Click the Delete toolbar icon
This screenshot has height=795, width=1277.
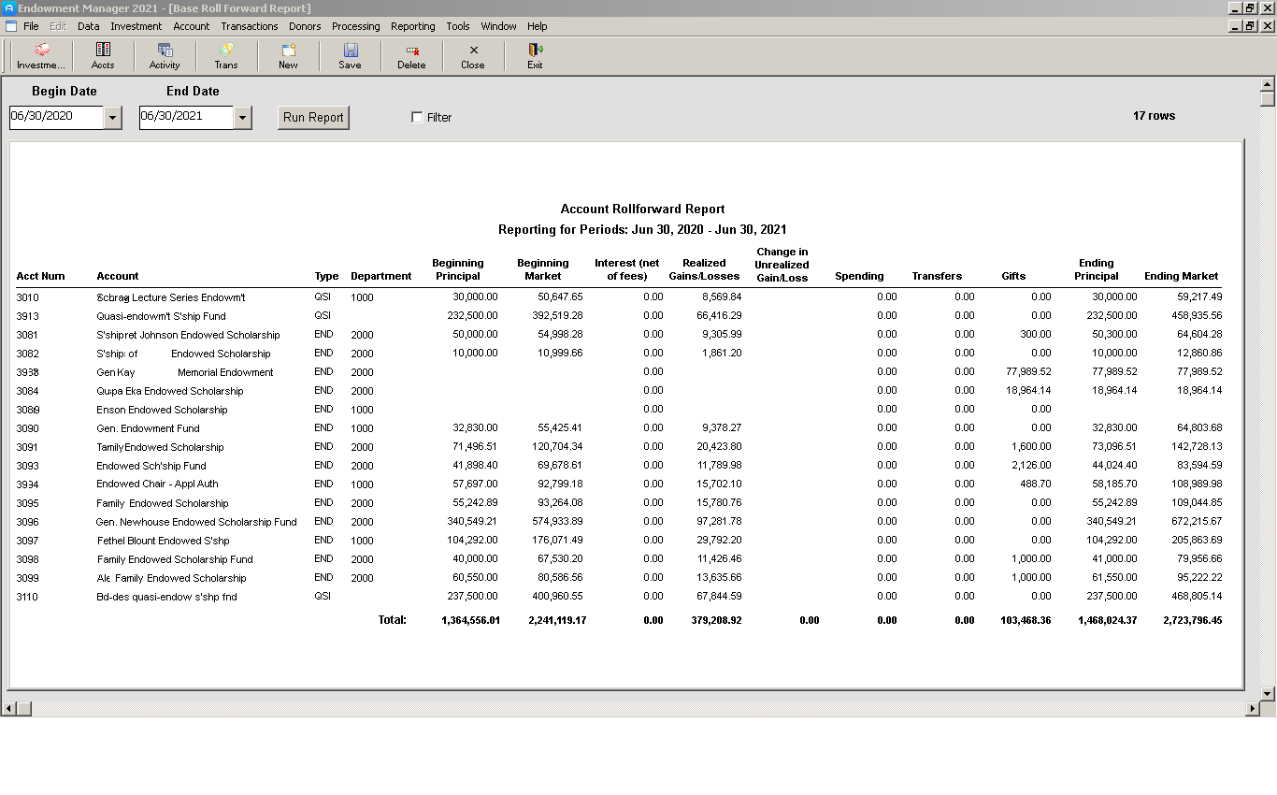click(x=411, y=56)
